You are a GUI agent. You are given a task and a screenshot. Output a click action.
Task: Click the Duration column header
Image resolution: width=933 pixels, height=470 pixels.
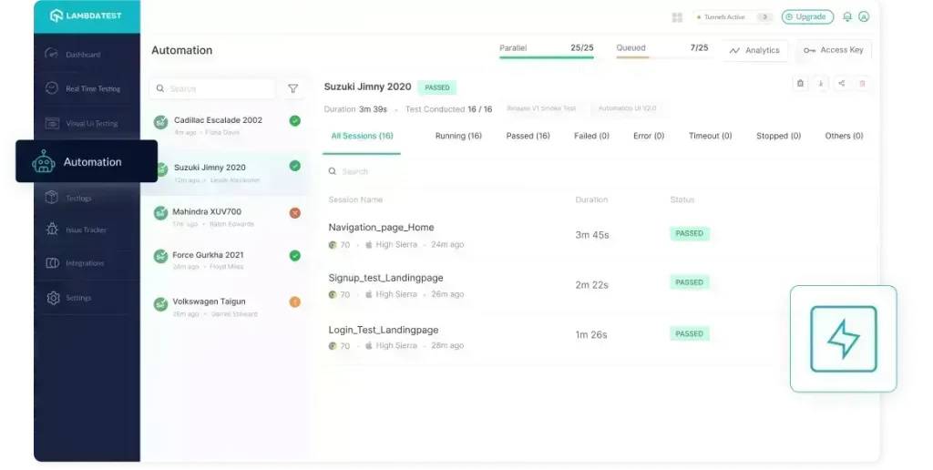591,199
